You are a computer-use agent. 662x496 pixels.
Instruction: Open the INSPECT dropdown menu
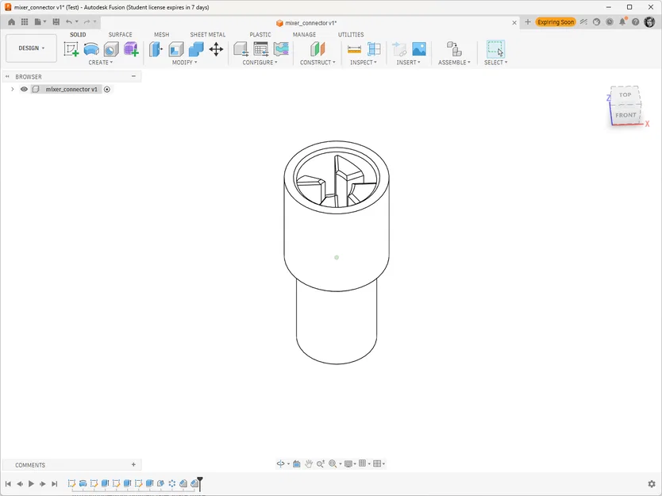[x=364, y=63]
